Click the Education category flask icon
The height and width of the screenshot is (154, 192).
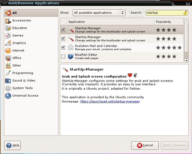click(x=8, y=28)
